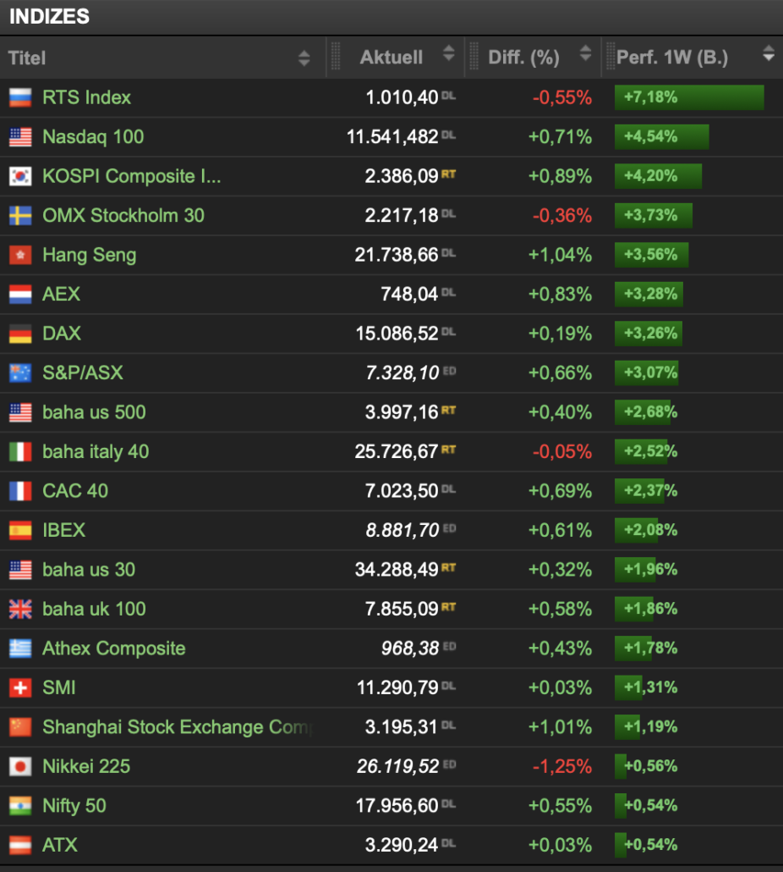Screen dimensions: 783x872
Task: Click the Nikkei 225 change of -1,25%
Action: point(562,767)
